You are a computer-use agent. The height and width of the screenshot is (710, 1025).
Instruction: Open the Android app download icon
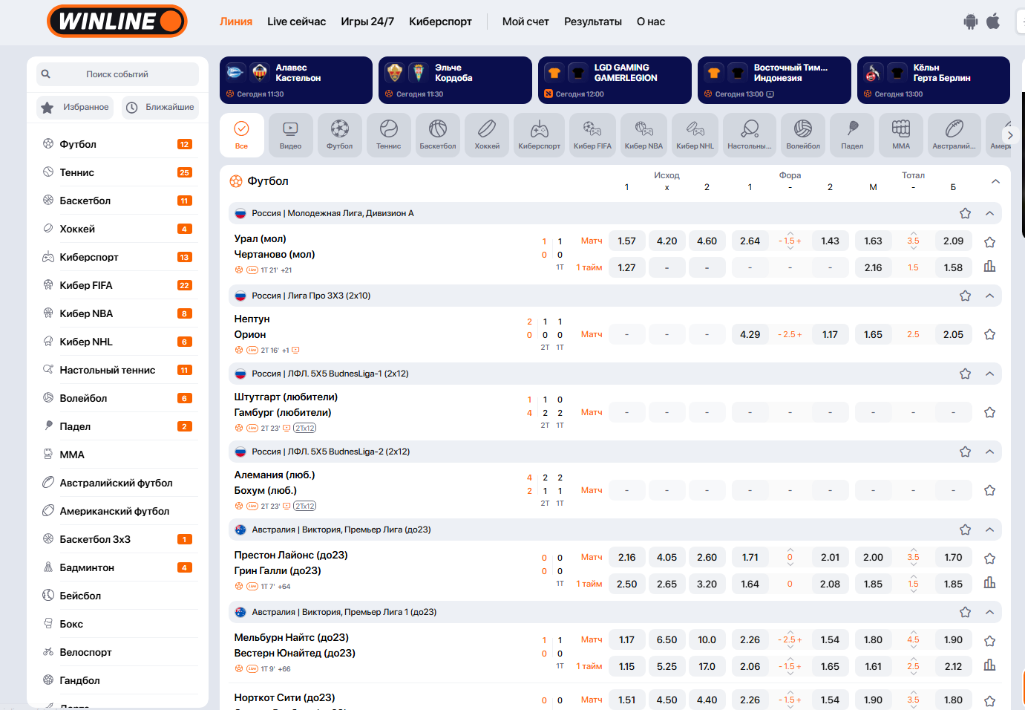coord(971,22)
